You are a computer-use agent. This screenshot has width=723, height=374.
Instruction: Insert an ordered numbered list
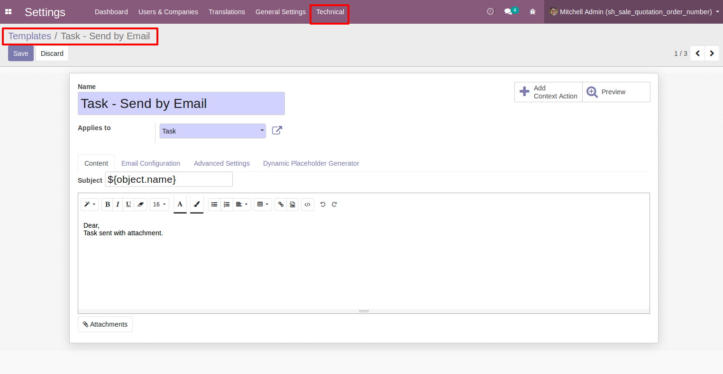[227, 205]
